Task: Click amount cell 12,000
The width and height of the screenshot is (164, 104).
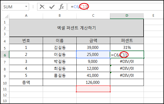Action: (x=93, y=69)
